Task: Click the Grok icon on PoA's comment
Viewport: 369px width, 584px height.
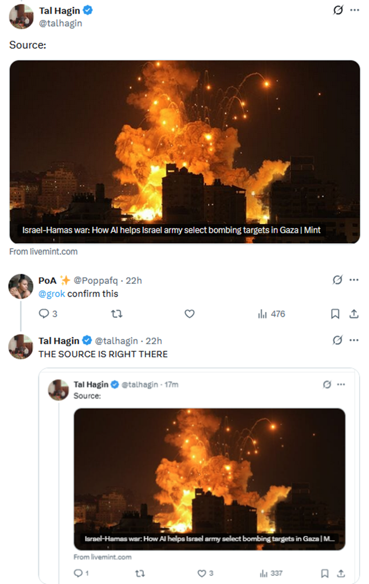Action: tap(337, 280)
